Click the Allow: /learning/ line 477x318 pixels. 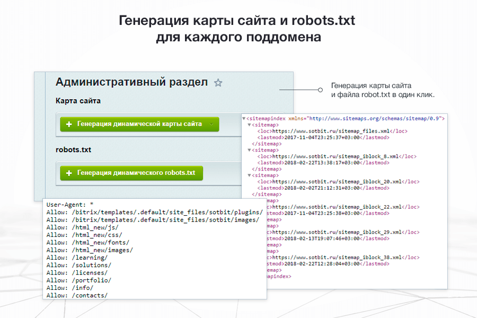tap(77, 258)
